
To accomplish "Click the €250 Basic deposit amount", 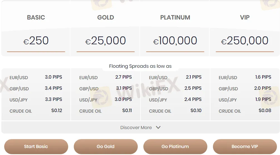I will 36,41.
